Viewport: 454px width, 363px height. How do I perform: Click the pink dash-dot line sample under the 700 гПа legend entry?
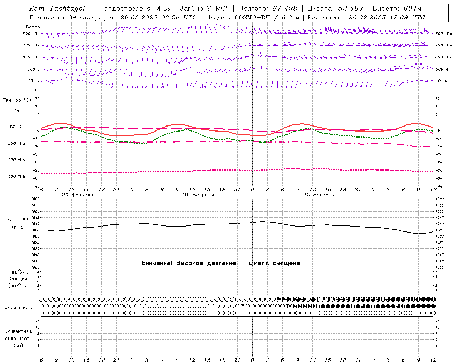point(16,164)
